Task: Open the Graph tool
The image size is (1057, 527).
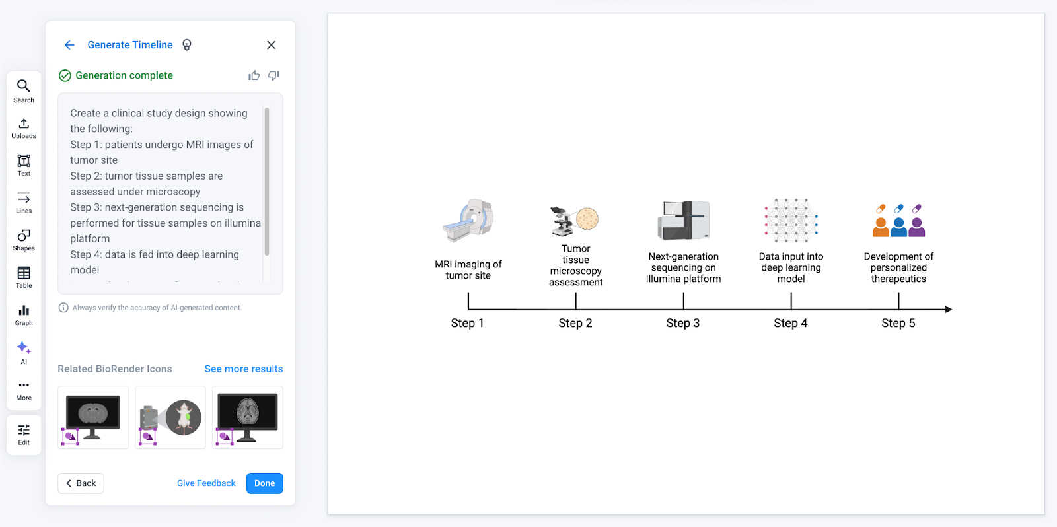Action: [23, 314]
